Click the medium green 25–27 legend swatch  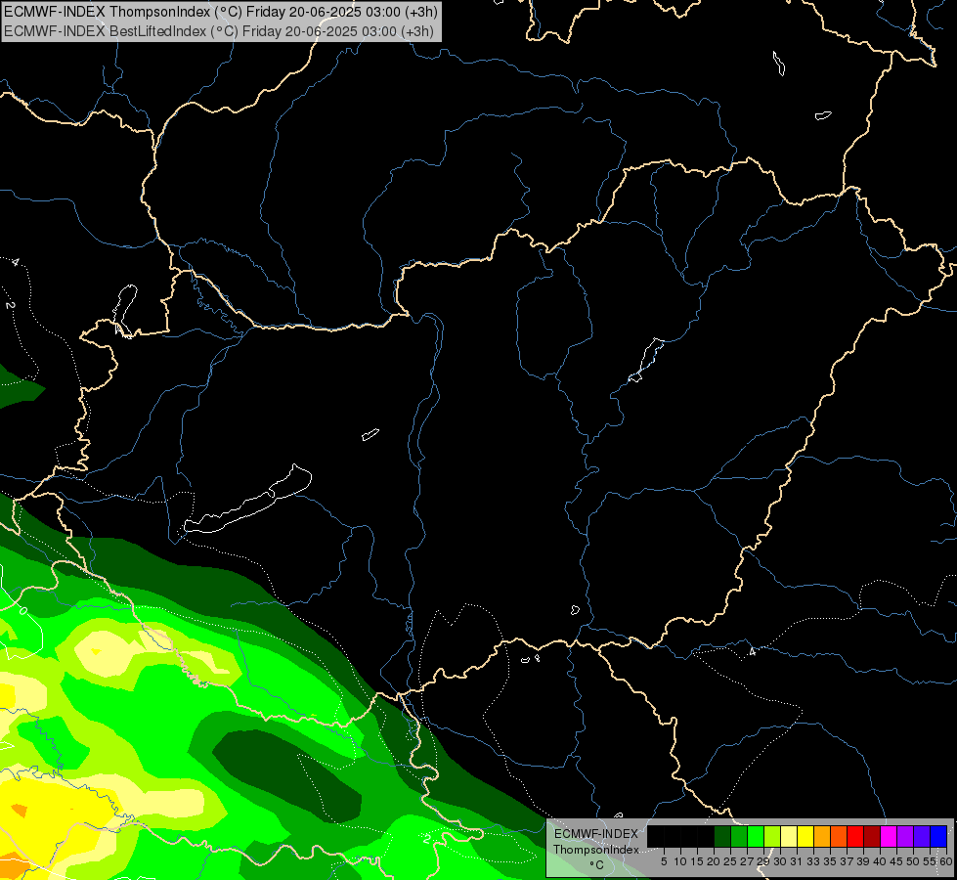point(739,836)
